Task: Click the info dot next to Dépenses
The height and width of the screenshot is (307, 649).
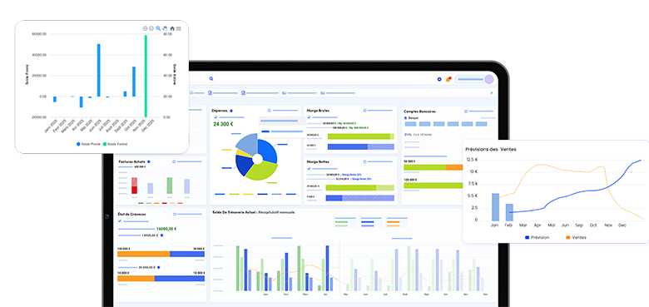Action: tap(231, 111)
